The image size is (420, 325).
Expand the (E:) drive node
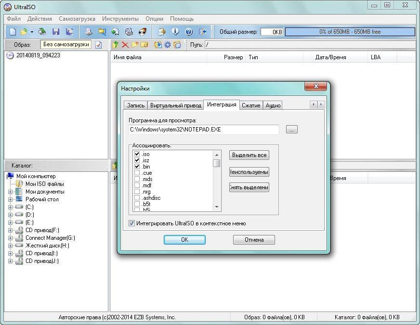(10, 222)
